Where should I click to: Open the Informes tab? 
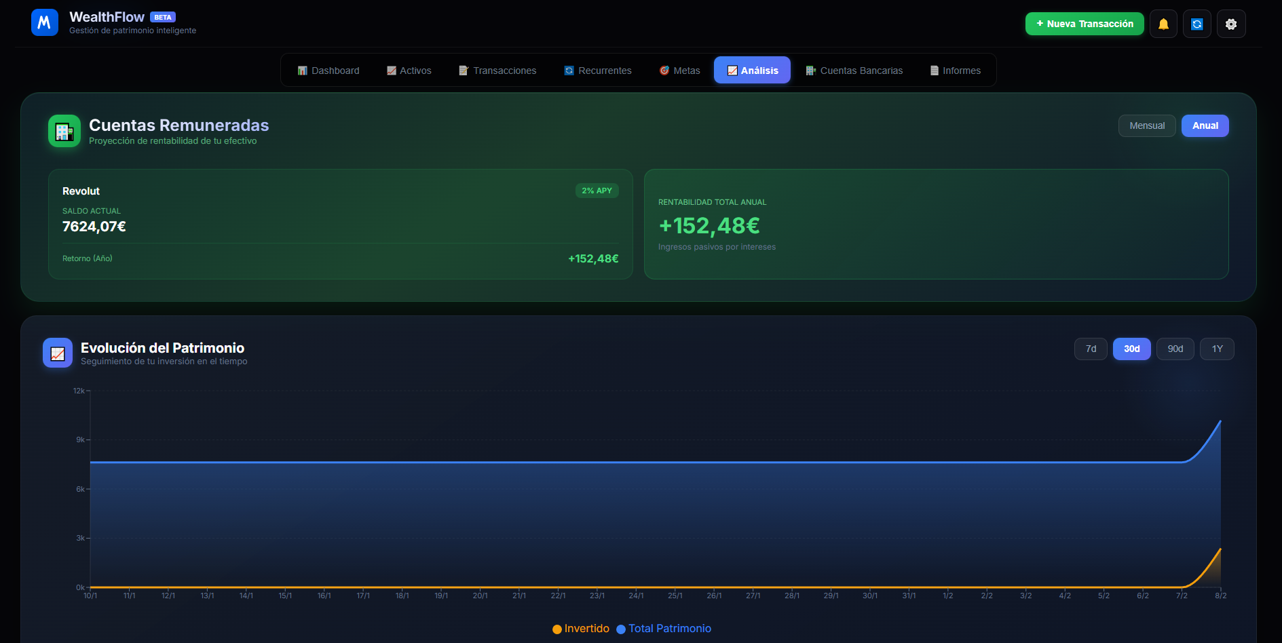pos(956,71)
